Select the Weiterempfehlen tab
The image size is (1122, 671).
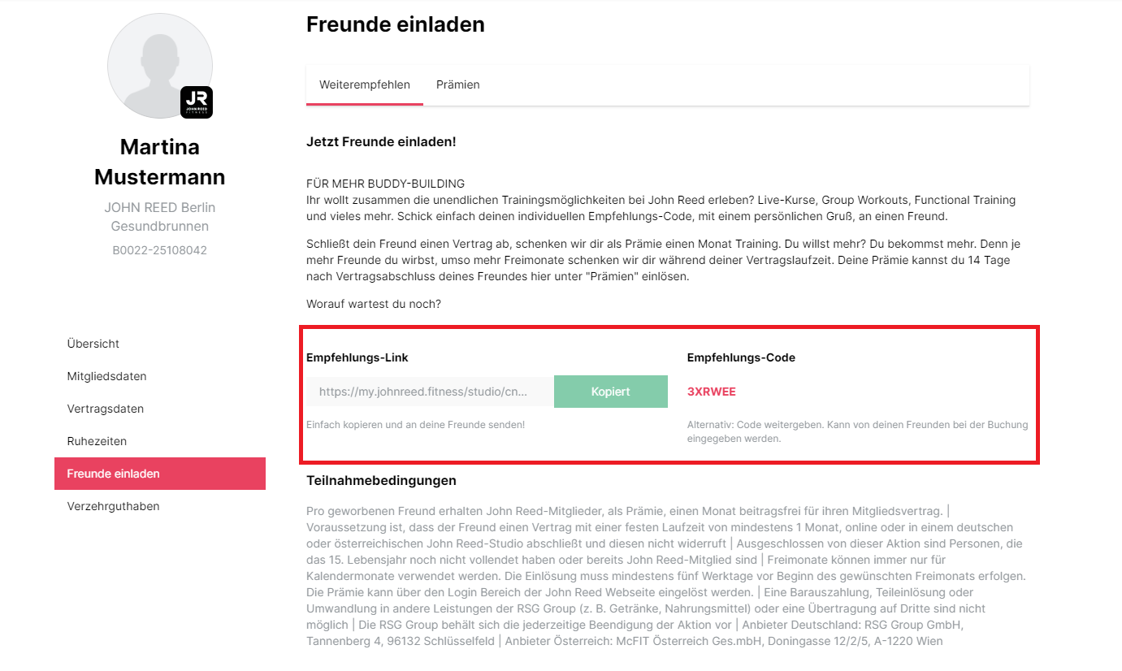[365, 84]
